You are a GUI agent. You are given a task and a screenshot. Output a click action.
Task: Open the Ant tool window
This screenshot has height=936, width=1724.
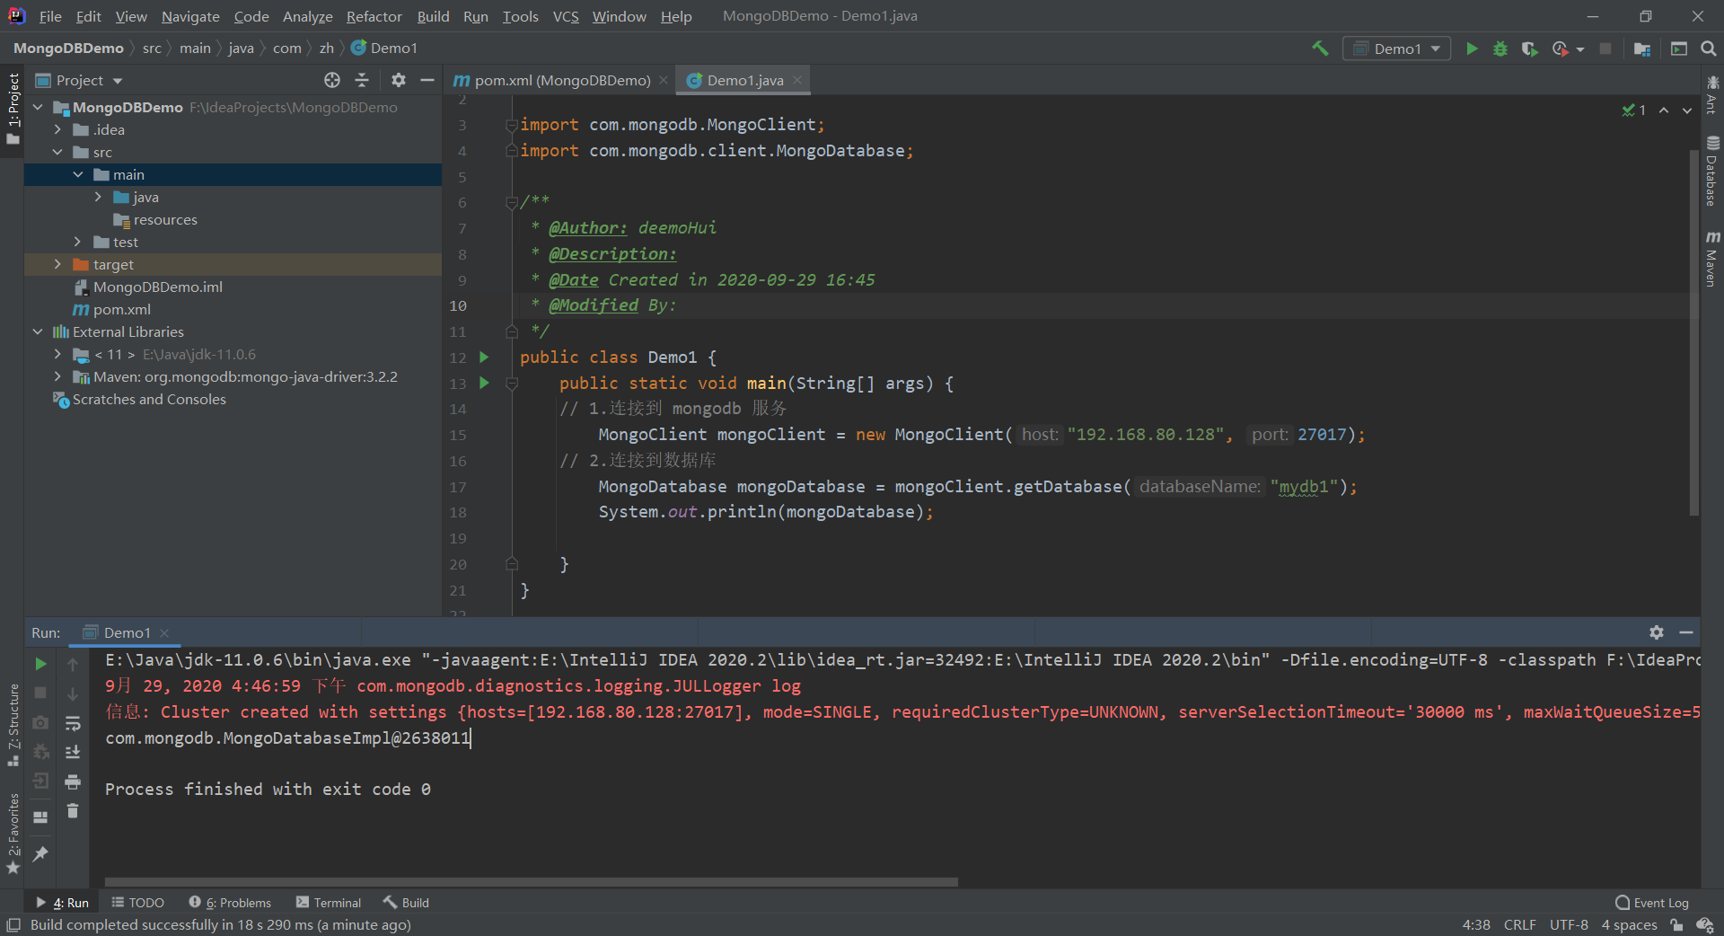click(1712, 94)
